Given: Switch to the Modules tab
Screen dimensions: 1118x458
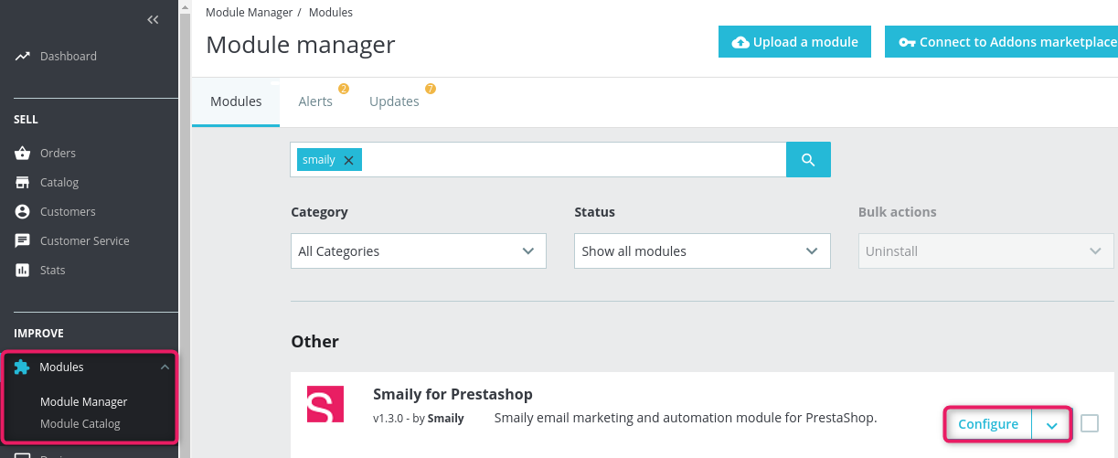Looking at the screenshot, I should tap(236, 101).
